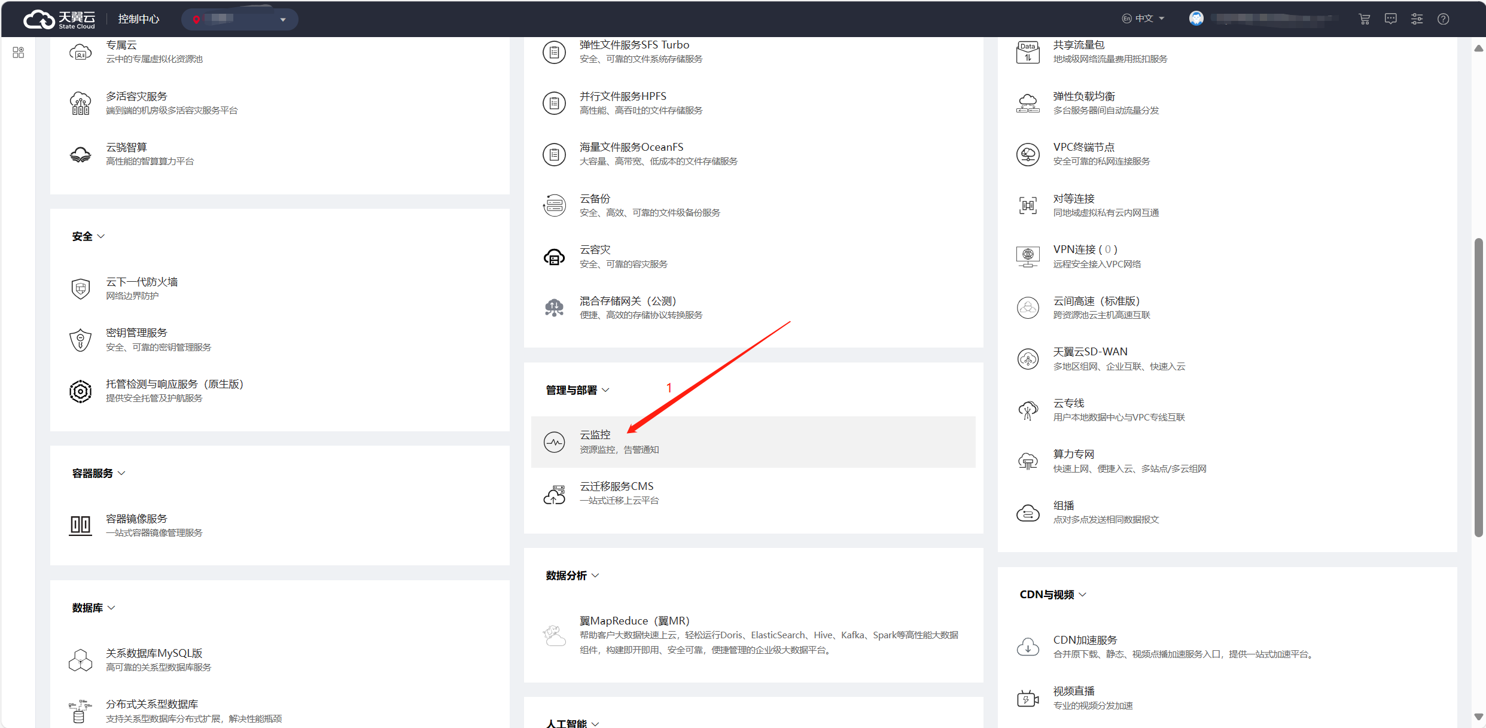Viewport: 1486px width, 728px height.
Task: Open 并行文件服务HPFS
Action: [623, 96]
